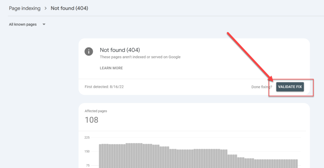Click the Not found (404) card heading
Viewport: 324px width, 168px height.
click(120, 50)
